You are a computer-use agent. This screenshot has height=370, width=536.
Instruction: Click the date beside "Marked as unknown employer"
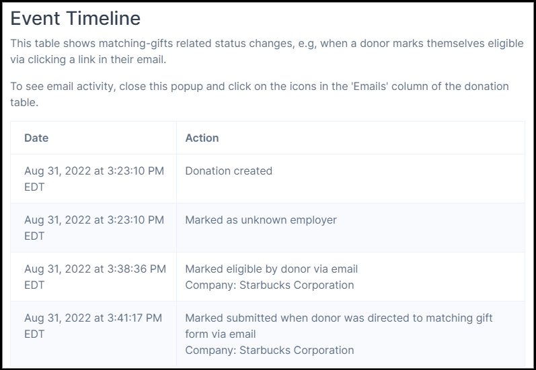93,220
